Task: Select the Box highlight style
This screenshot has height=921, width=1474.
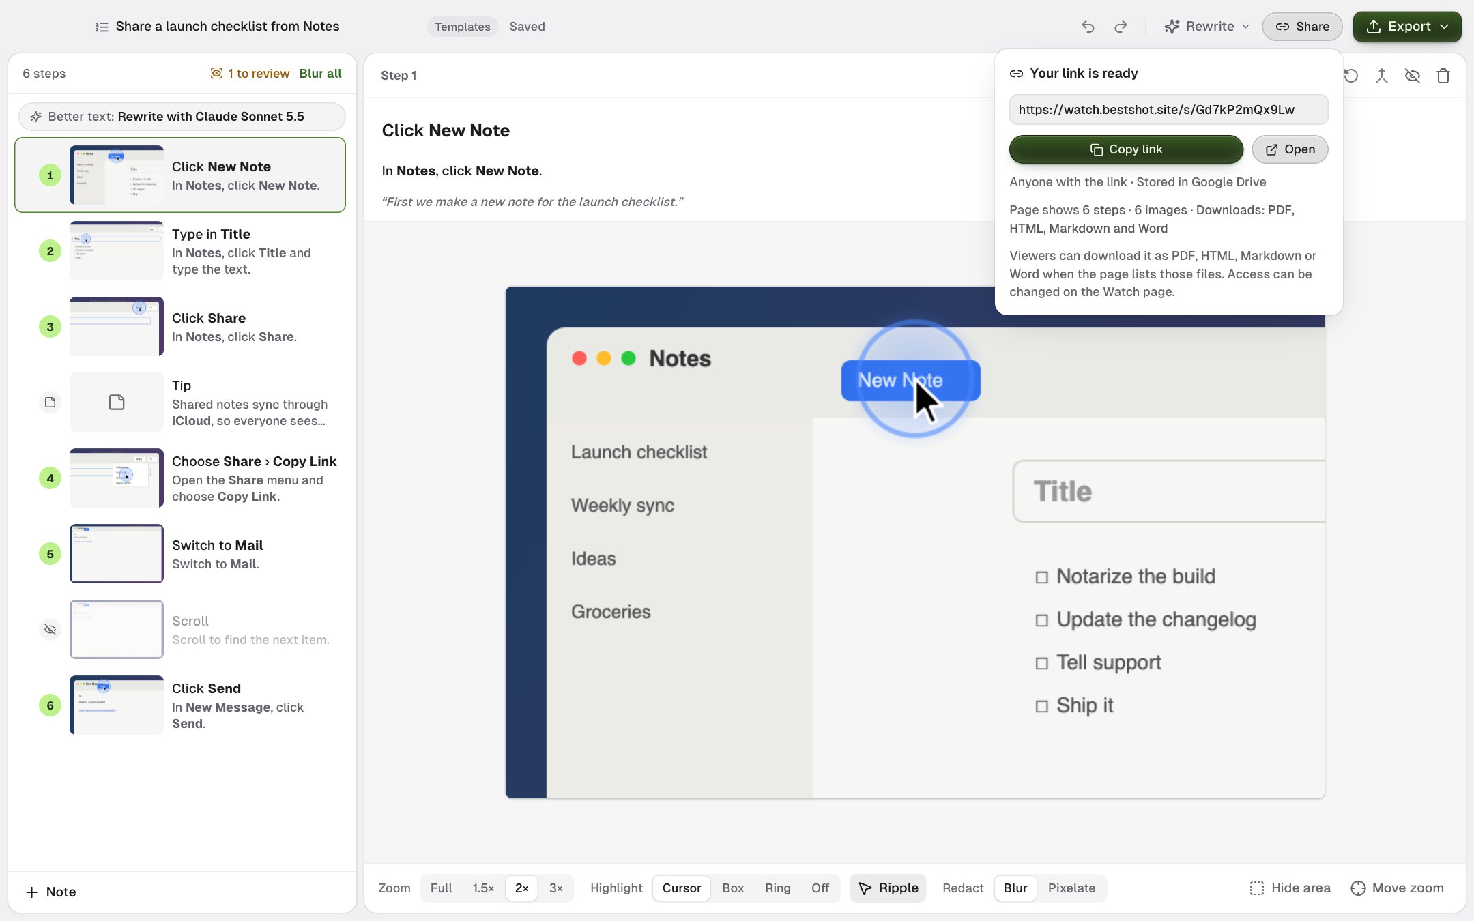Action: point(733,888)
